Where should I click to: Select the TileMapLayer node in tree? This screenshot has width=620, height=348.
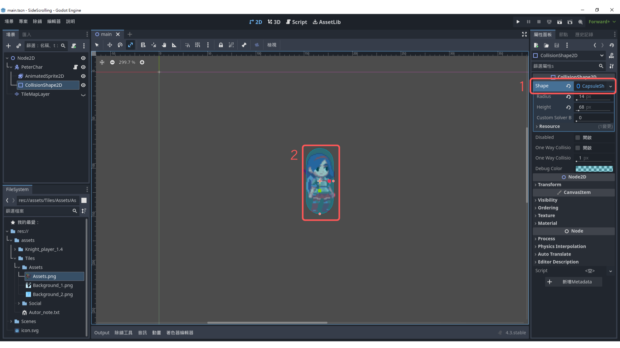point(35,94)
